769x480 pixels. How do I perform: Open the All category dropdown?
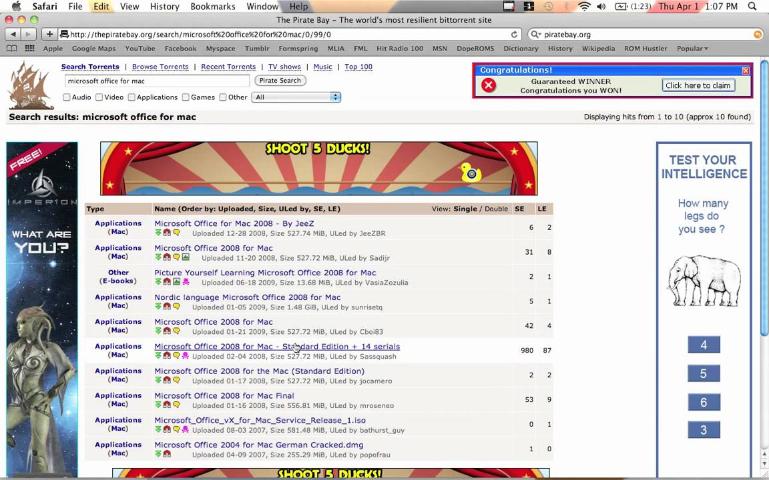tap(296, 97)
